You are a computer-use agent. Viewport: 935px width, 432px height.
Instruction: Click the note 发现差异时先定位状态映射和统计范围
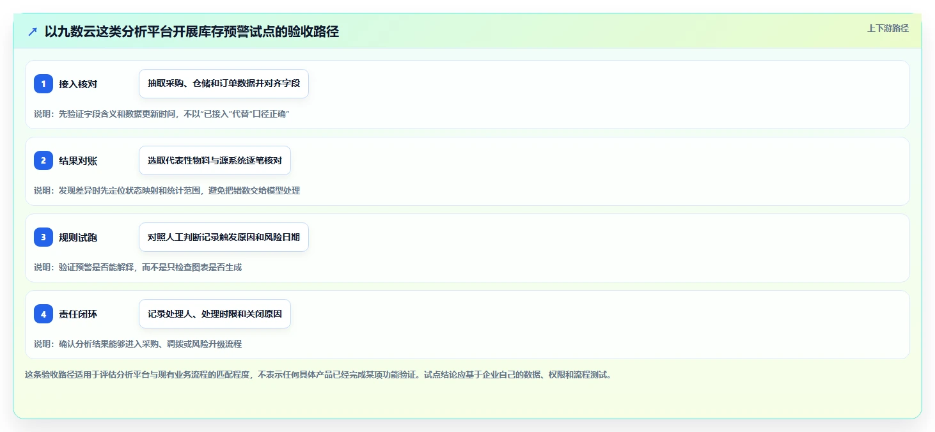pos(167,190)
